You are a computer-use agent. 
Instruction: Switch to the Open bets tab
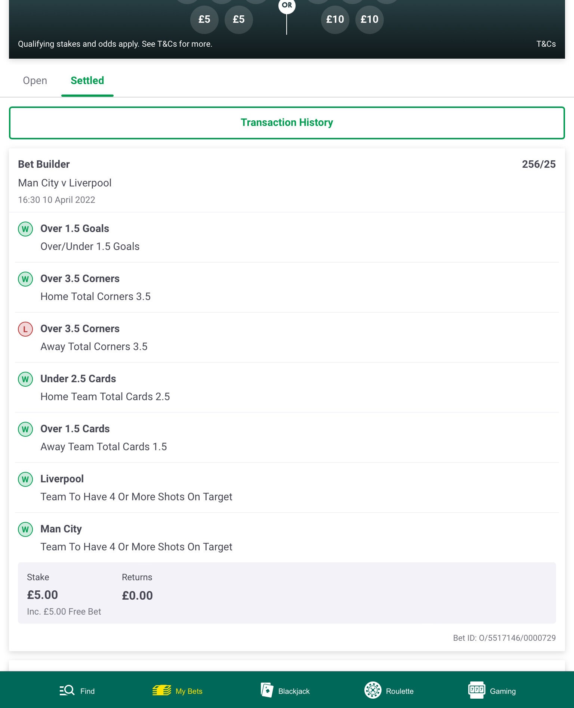click(35, 81)
